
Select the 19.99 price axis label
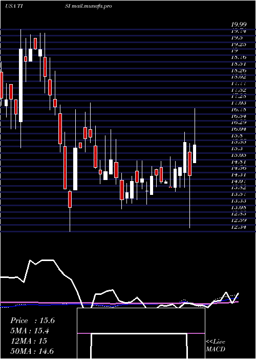238,25
